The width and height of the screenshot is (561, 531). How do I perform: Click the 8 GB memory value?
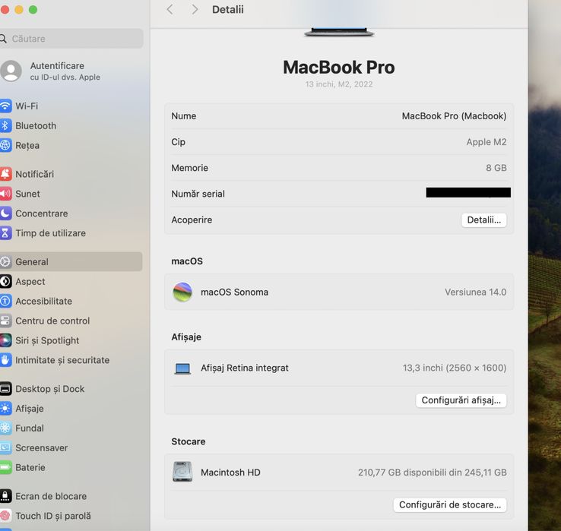[x=496, y=168]
